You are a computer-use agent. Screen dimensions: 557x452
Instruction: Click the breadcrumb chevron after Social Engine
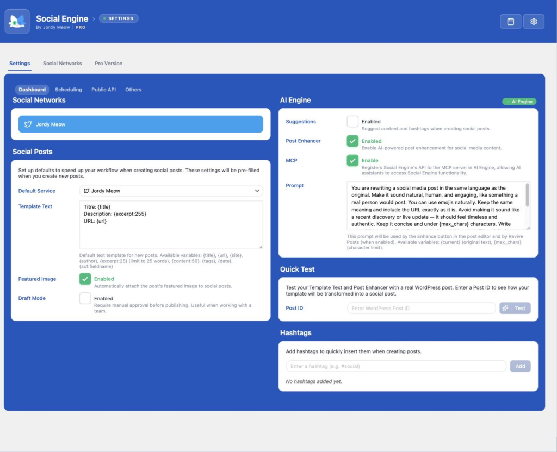coord(94,19)
